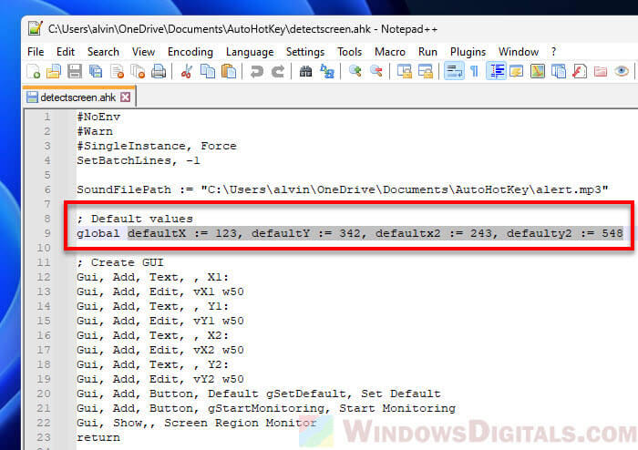Toggle Show All Characters pilcrow icon
Viewport: 638px width, 450px height.
coord(475,72)
